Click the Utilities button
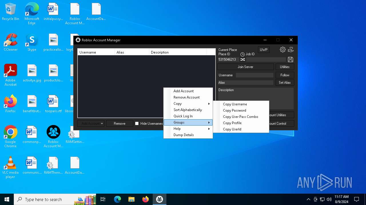The image size is (366, 205). tap(285, 67)
